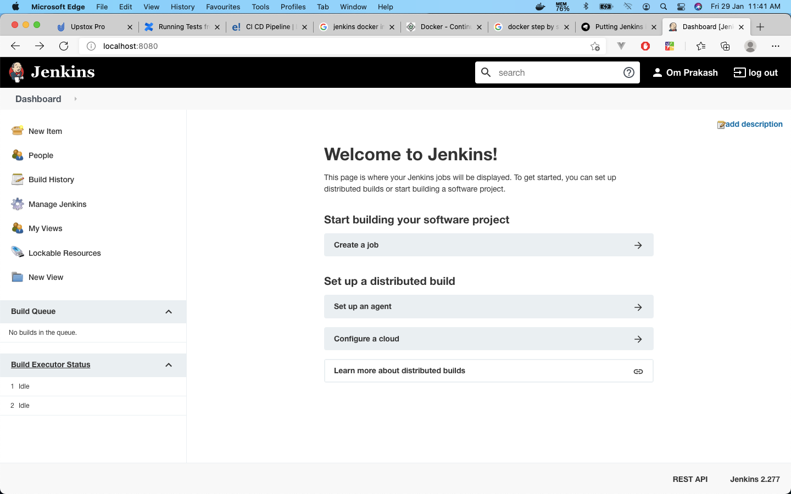Image resolution: width=791 pixels, height=494 pixels.
Task: Click the Docker whale menu bar icon
Action: click(x=541, y=7)
